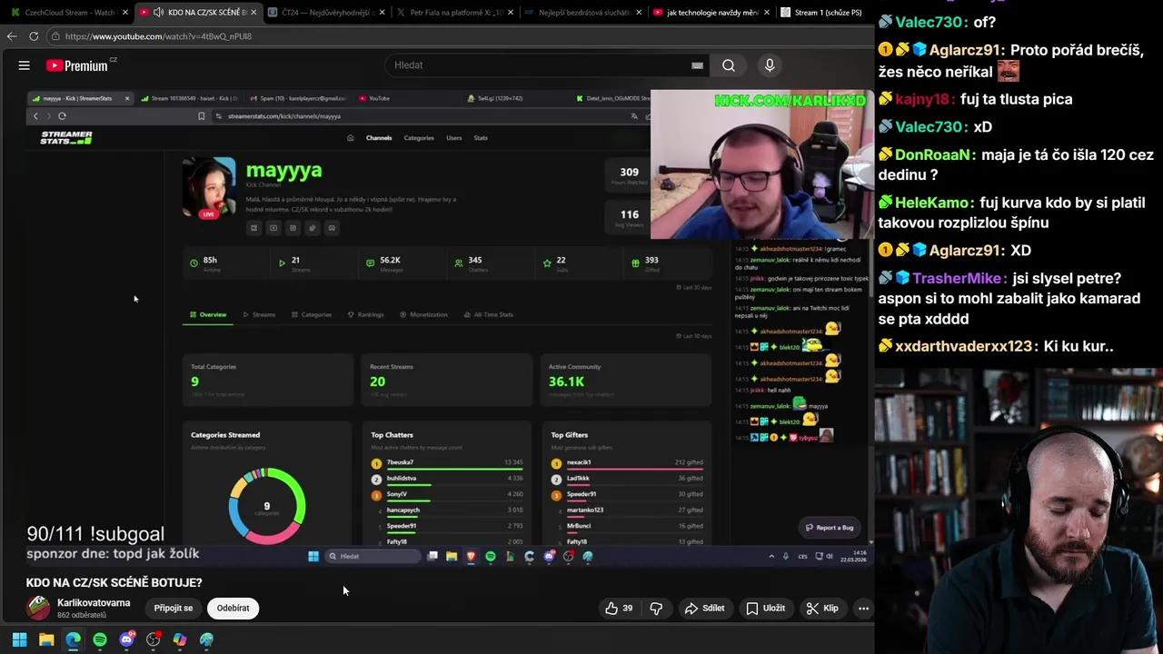The height and width of the screenshot is (654, 1163).
Task: Click the StreamerStats logo in the video
Action: (x=66, y=138)
